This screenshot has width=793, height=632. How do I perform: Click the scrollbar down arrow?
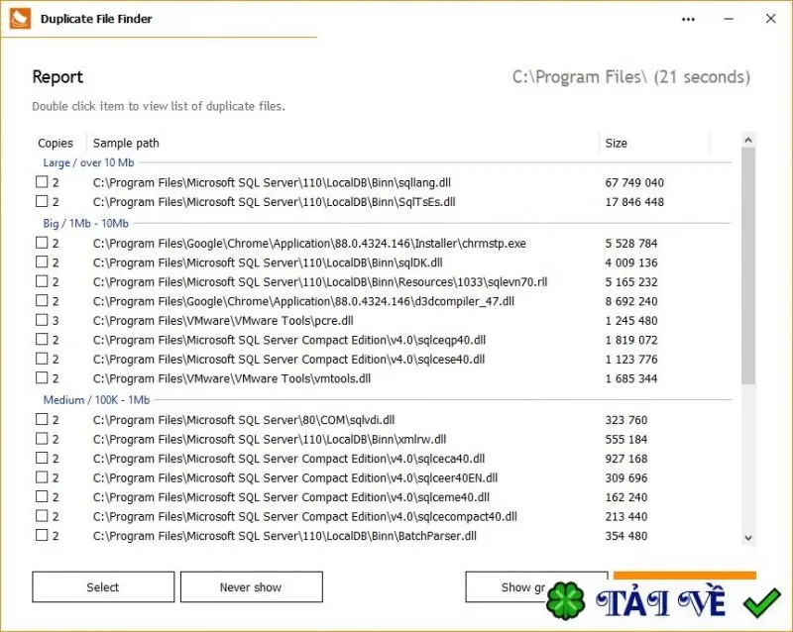[748, 538]
